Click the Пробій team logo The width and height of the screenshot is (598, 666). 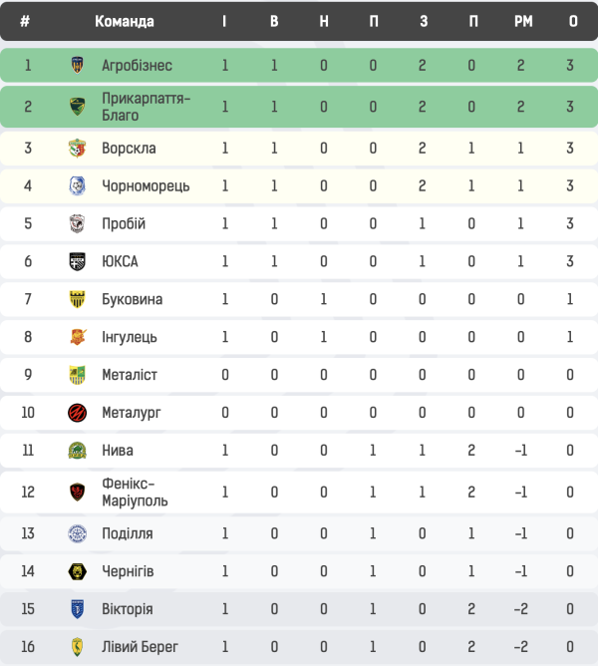pyautogui.click(x=77, y=224)
